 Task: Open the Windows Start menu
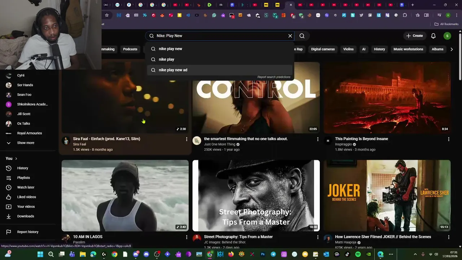(x=40, y=254)
